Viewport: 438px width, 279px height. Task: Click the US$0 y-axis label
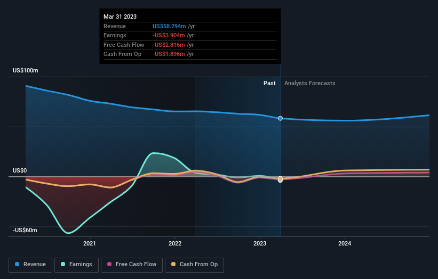(20, 170)
